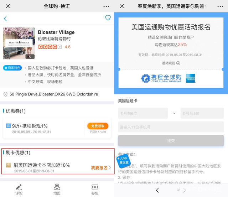This screenshot has height=197, width=228.
Task: Tap 我要报名 link for the Amex offer
Action: pos(99,168)
